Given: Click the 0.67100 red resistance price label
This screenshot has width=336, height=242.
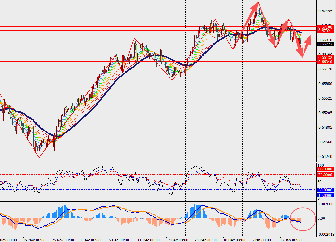Looking at the screenshot, I should (x=325, y=27).
